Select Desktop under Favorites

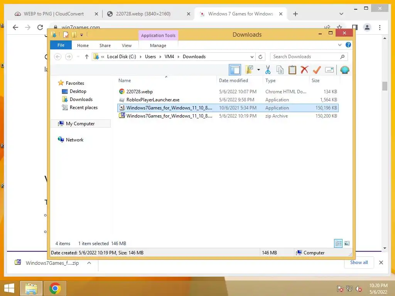74,91
